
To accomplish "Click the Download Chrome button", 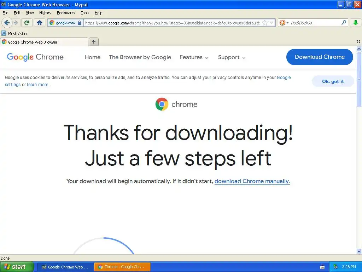I will pos(320,57).
